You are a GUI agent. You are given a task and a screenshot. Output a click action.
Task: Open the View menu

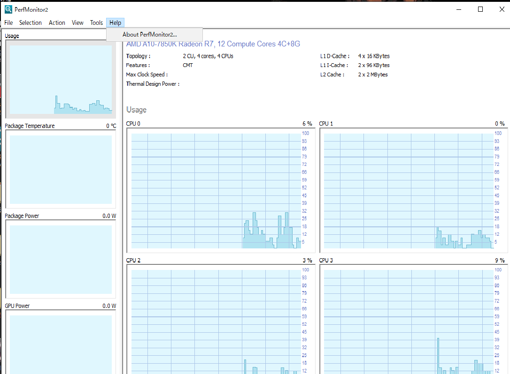(x=77, y=22)
